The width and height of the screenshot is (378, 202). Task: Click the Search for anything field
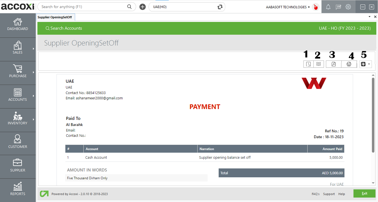83,7
